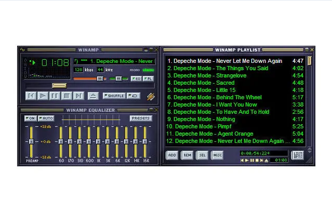Click the PREAMP slider handle

coord(31,141)
